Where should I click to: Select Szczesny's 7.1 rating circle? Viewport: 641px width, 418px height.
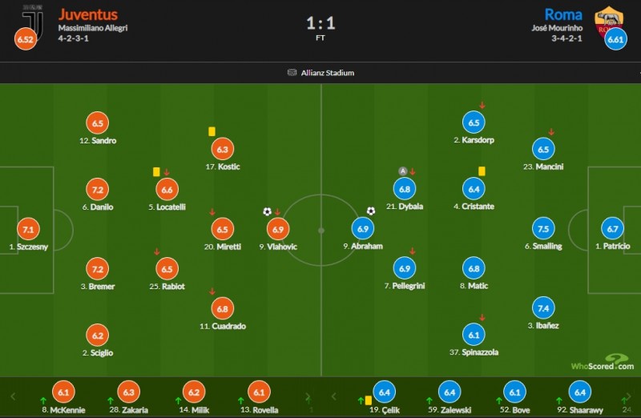click(x=28, y=230)
